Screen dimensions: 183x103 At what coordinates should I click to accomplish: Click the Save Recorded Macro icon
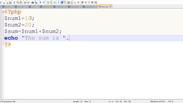pyautogui.click(x=96, y=3)
